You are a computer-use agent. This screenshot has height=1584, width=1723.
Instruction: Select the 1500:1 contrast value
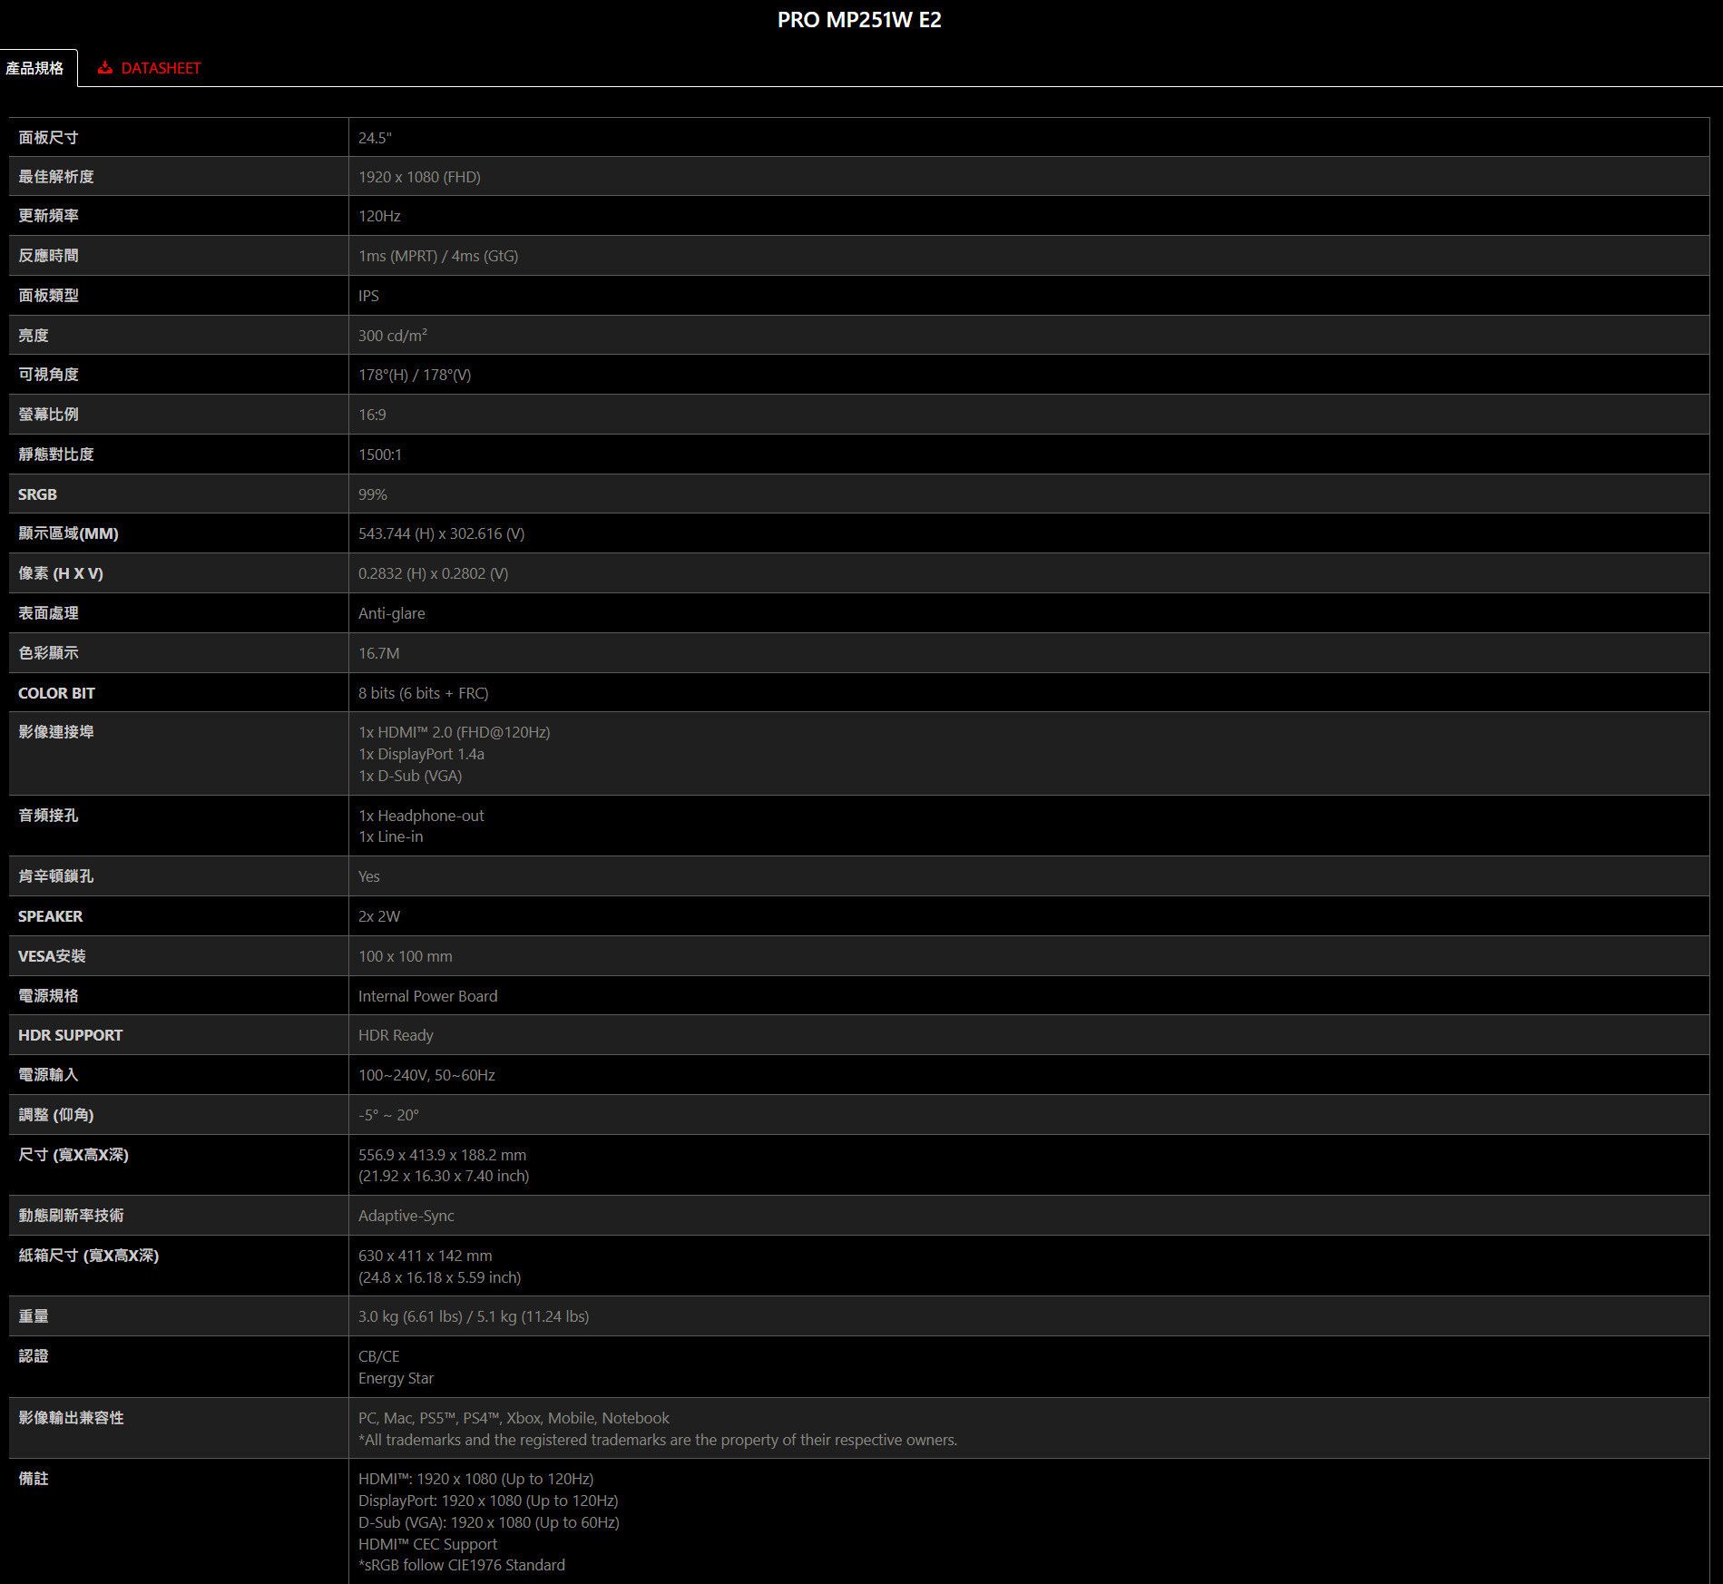point(380,455)
